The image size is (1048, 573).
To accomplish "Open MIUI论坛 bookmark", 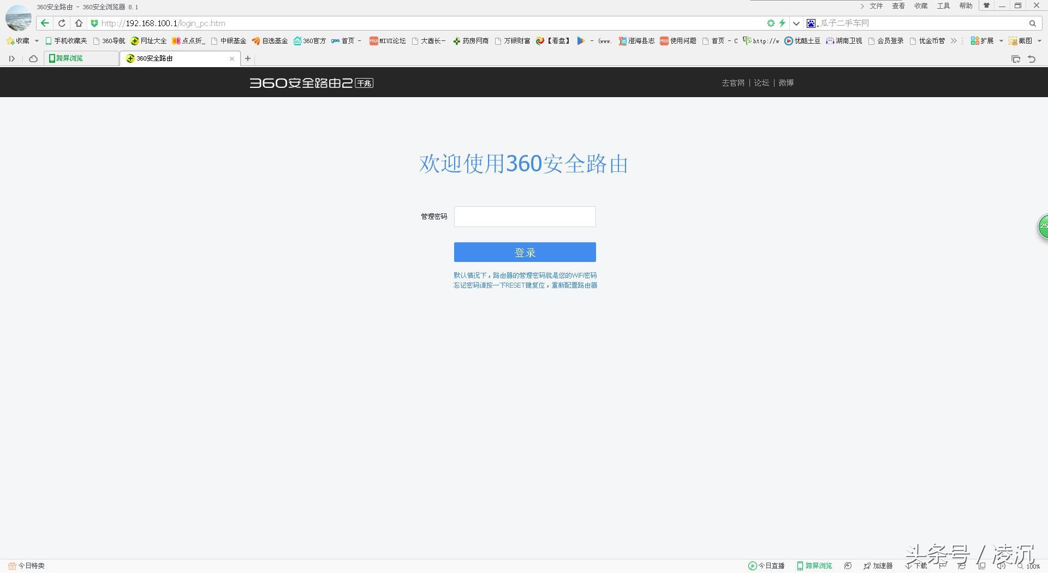I will (388, 40).
